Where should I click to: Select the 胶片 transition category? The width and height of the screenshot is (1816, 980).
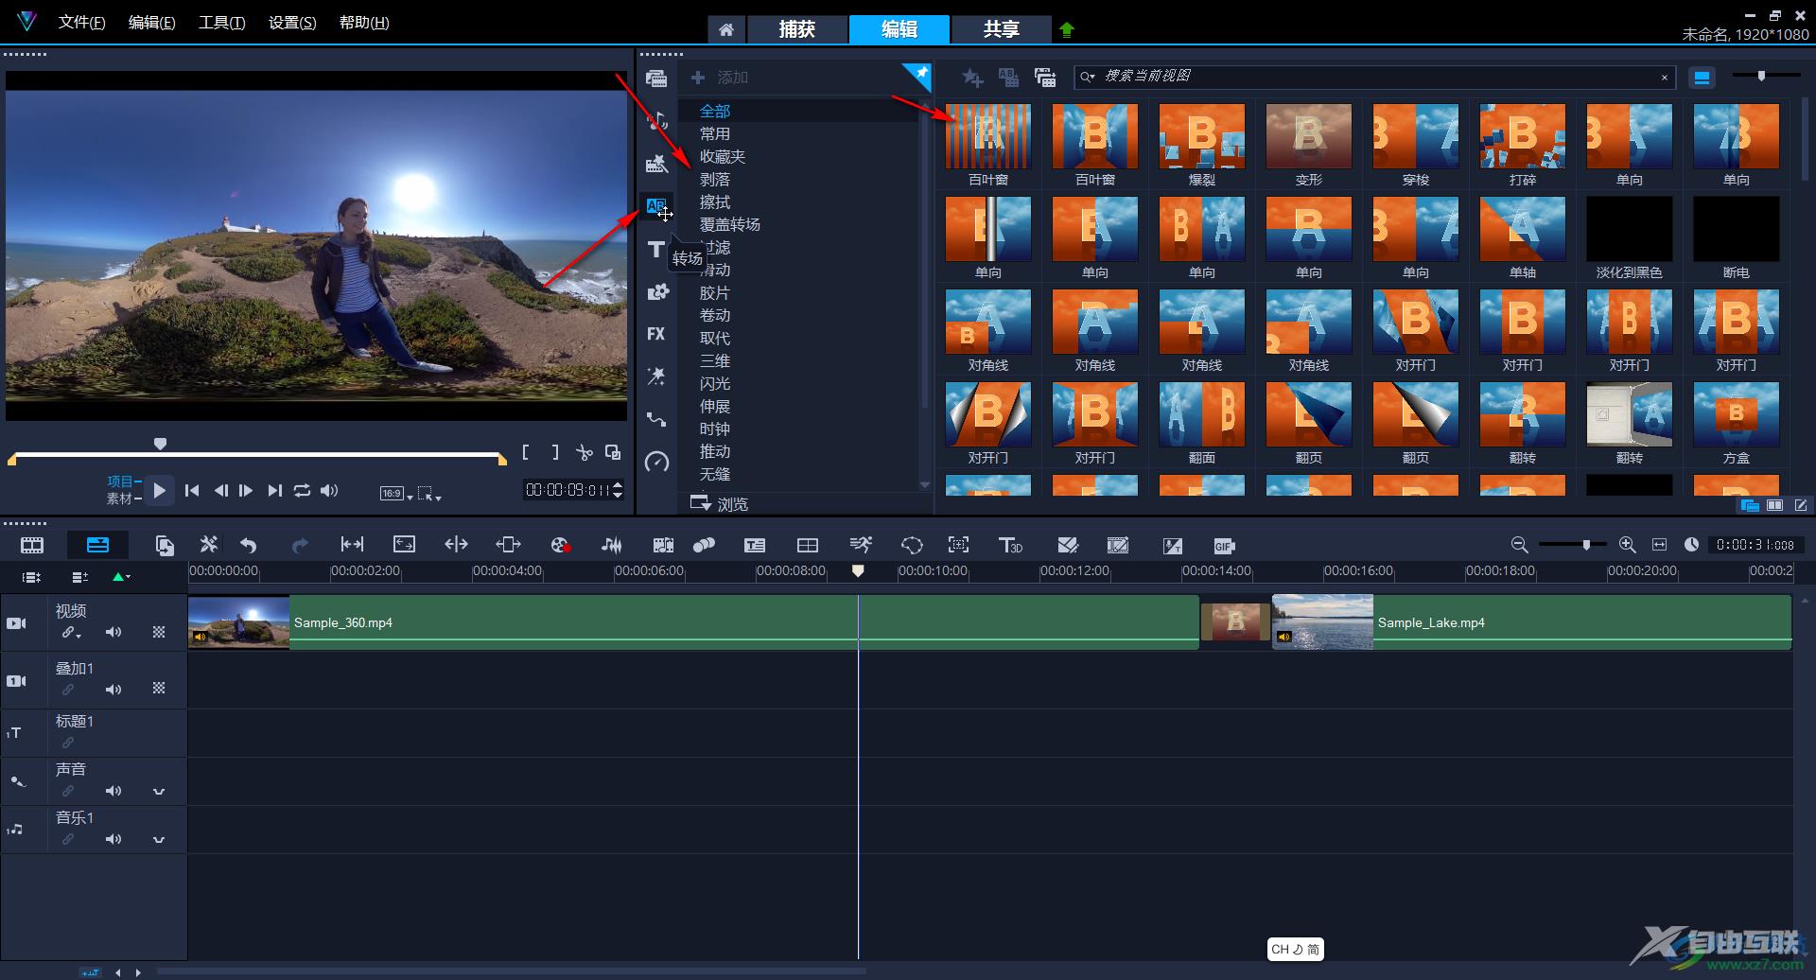tap(715, 292)
